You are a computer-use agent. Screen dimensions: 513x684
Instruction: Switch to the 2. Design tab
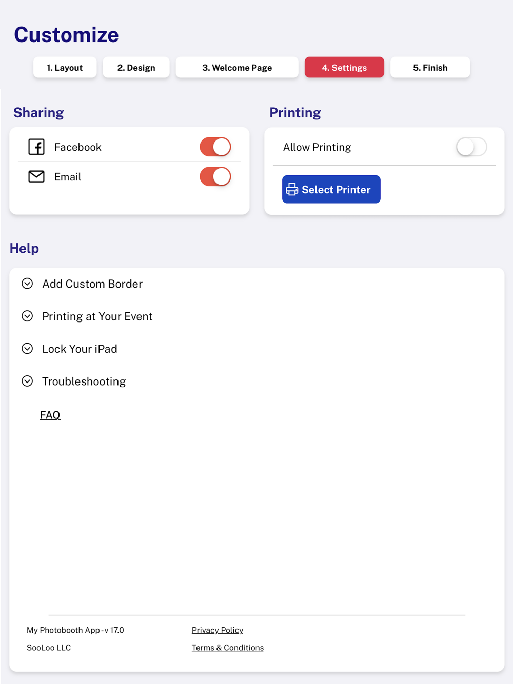tap(136, 68)
